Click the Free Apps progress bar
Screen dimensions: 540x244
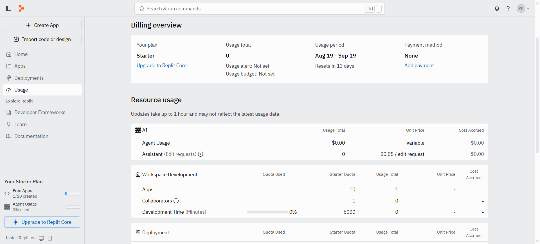[x=73, y=193]
